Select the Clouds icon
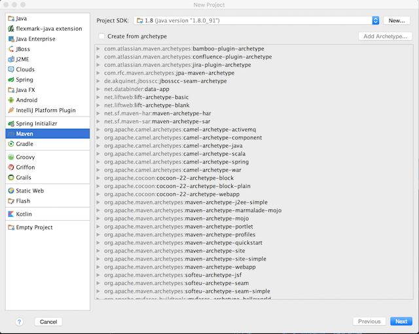Screen dimensions: 419x334 [11, 69]
